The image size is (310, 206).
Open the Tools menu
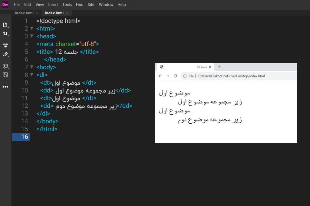coord(67,5)
